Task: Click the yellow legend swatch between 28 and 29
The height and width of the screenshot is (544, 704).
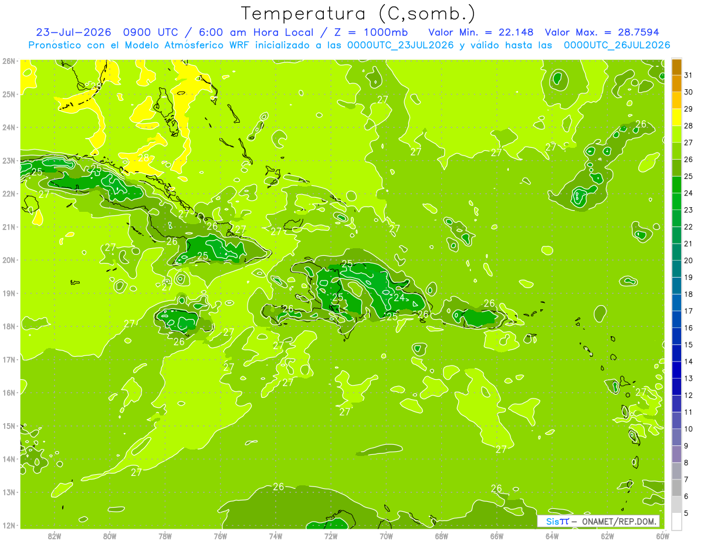Action: click(x=676, y=117)
